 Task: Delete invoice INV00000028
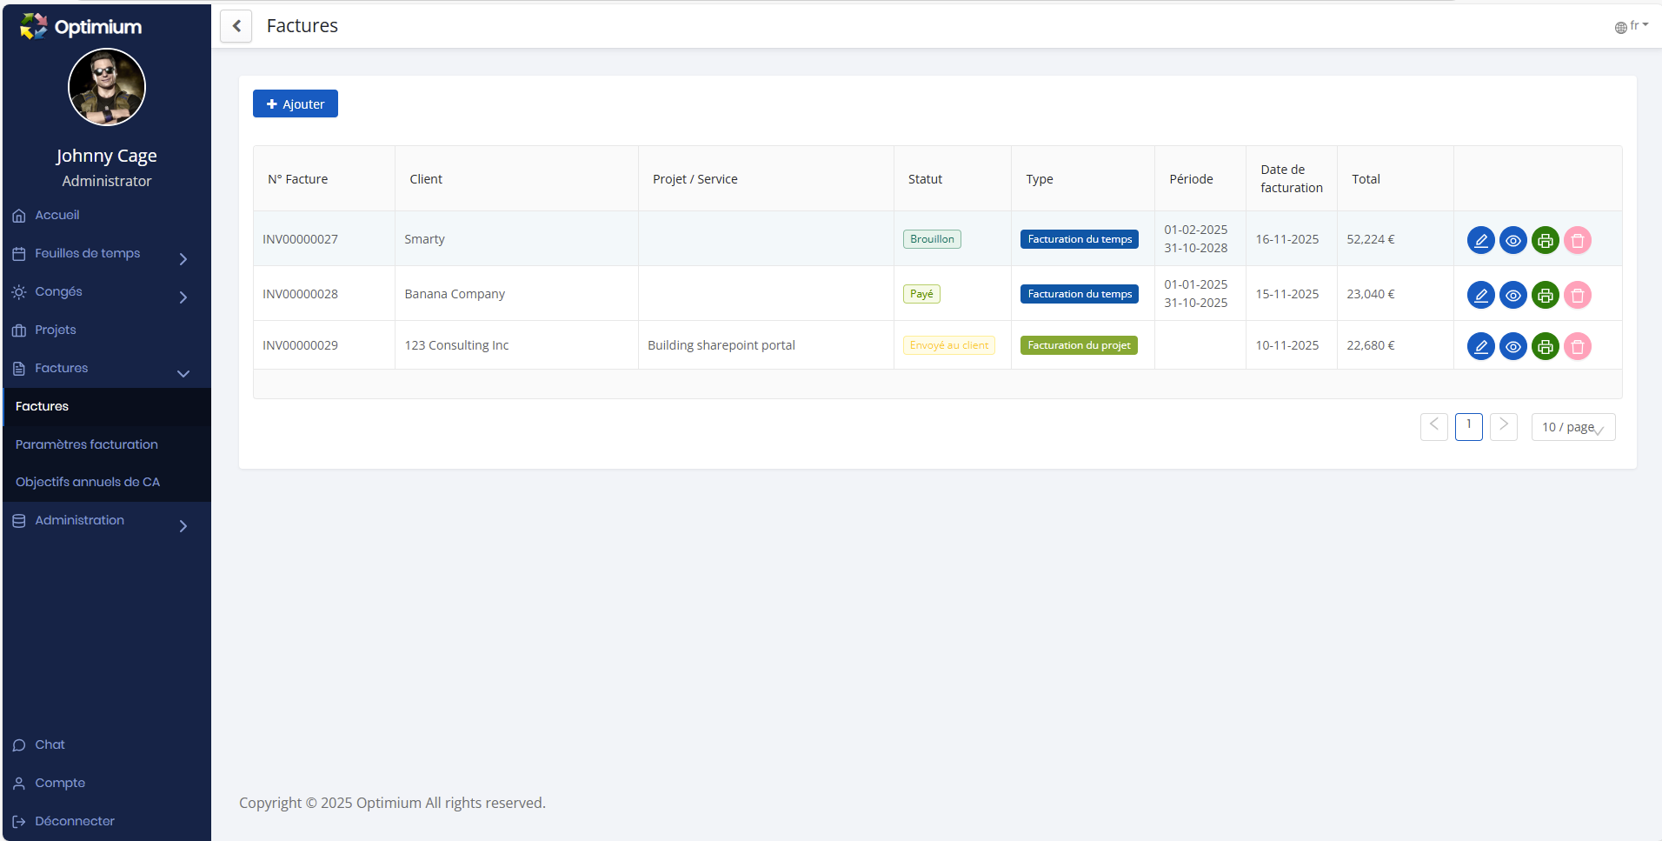[x=1577, y=295]
